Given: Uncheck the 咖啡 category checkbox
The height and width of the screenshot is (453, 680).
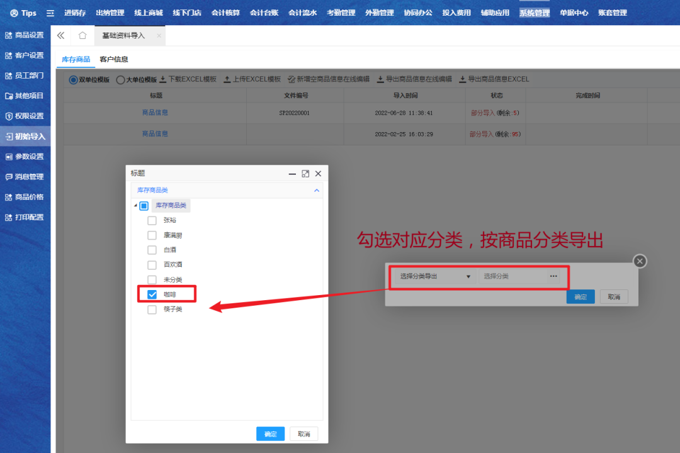Looking at the screenshot, I should tap(152, 294).
